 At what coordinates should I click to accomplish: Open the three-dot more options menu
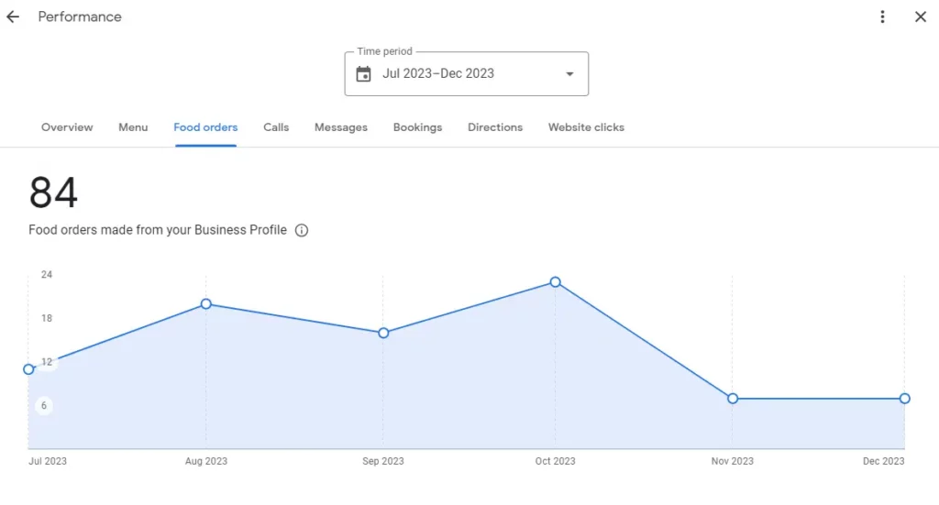pyautogui.click(x=882, y=16)
